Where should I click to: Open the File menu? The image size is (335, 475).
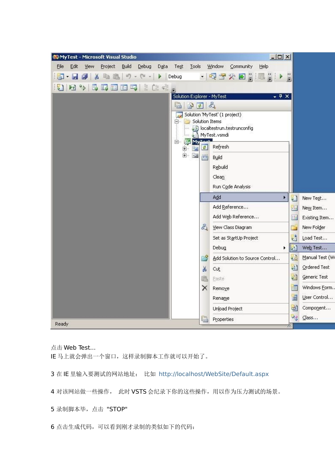pos(60,66)
